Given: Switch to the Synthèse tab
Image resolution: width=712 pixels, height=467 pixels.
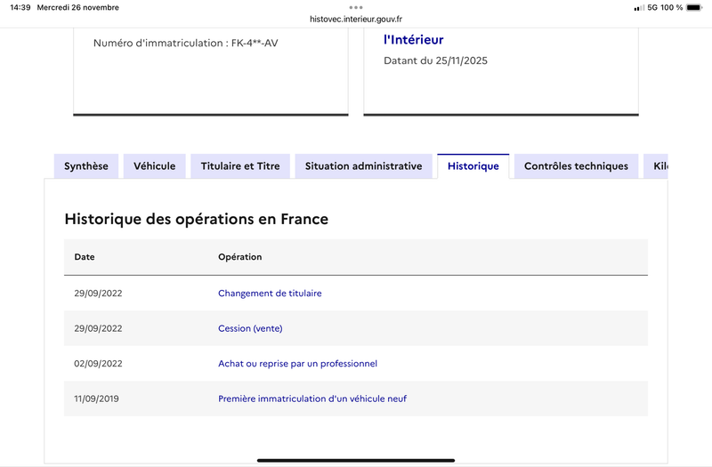Looking at the screenshot, I should [x=86, y=166].
